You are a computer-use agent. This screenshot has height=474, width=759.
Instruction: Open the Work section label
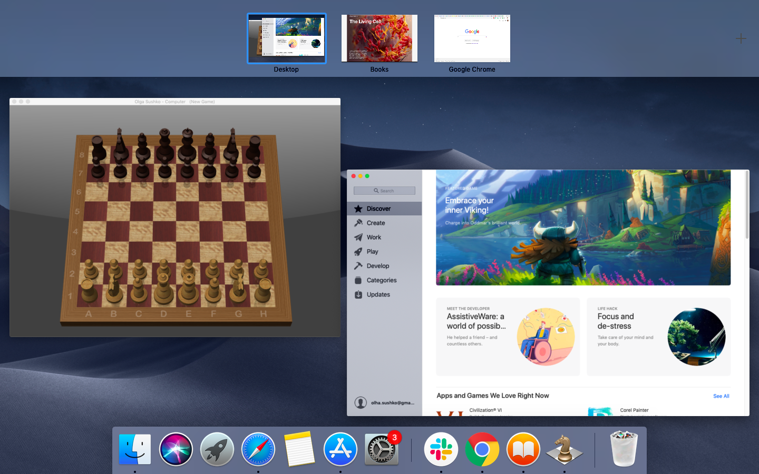click(374, 237)
